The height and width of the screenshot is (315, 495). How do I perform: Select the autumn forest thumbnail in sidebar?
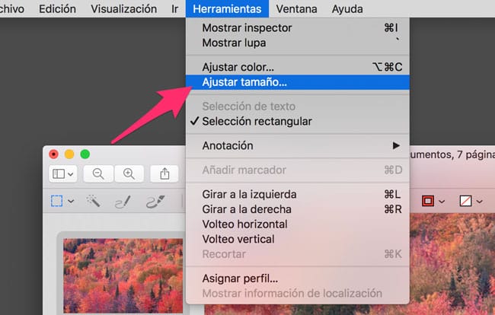click(123, 275)
